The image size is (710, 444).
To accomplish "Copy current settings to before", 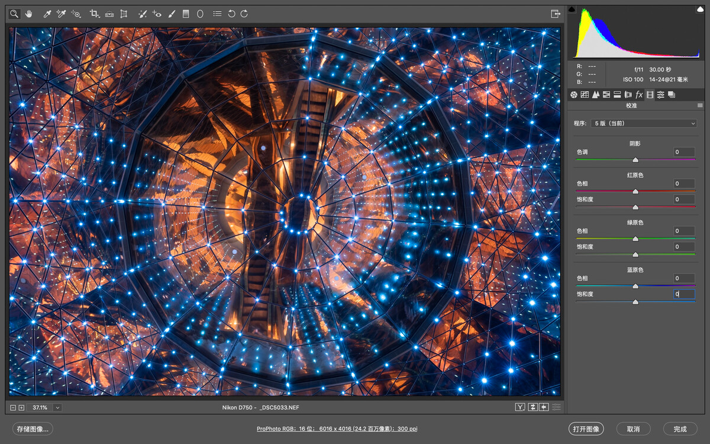I will coord(544,407).
